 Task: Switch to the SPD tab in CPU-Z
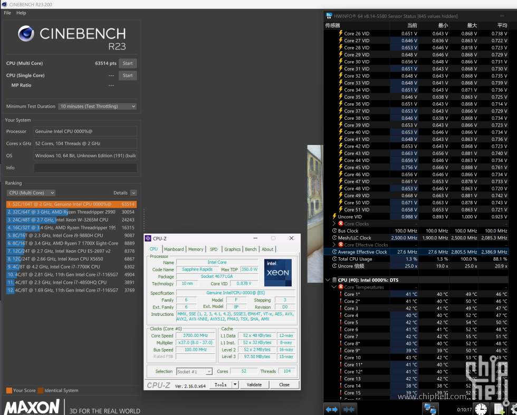214,249
